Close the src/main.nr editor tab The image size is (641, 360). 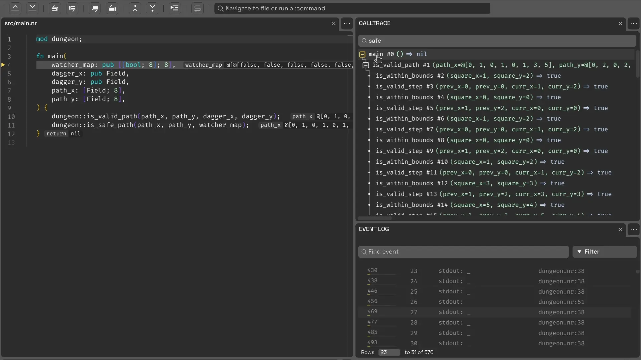tap(333, 23)
